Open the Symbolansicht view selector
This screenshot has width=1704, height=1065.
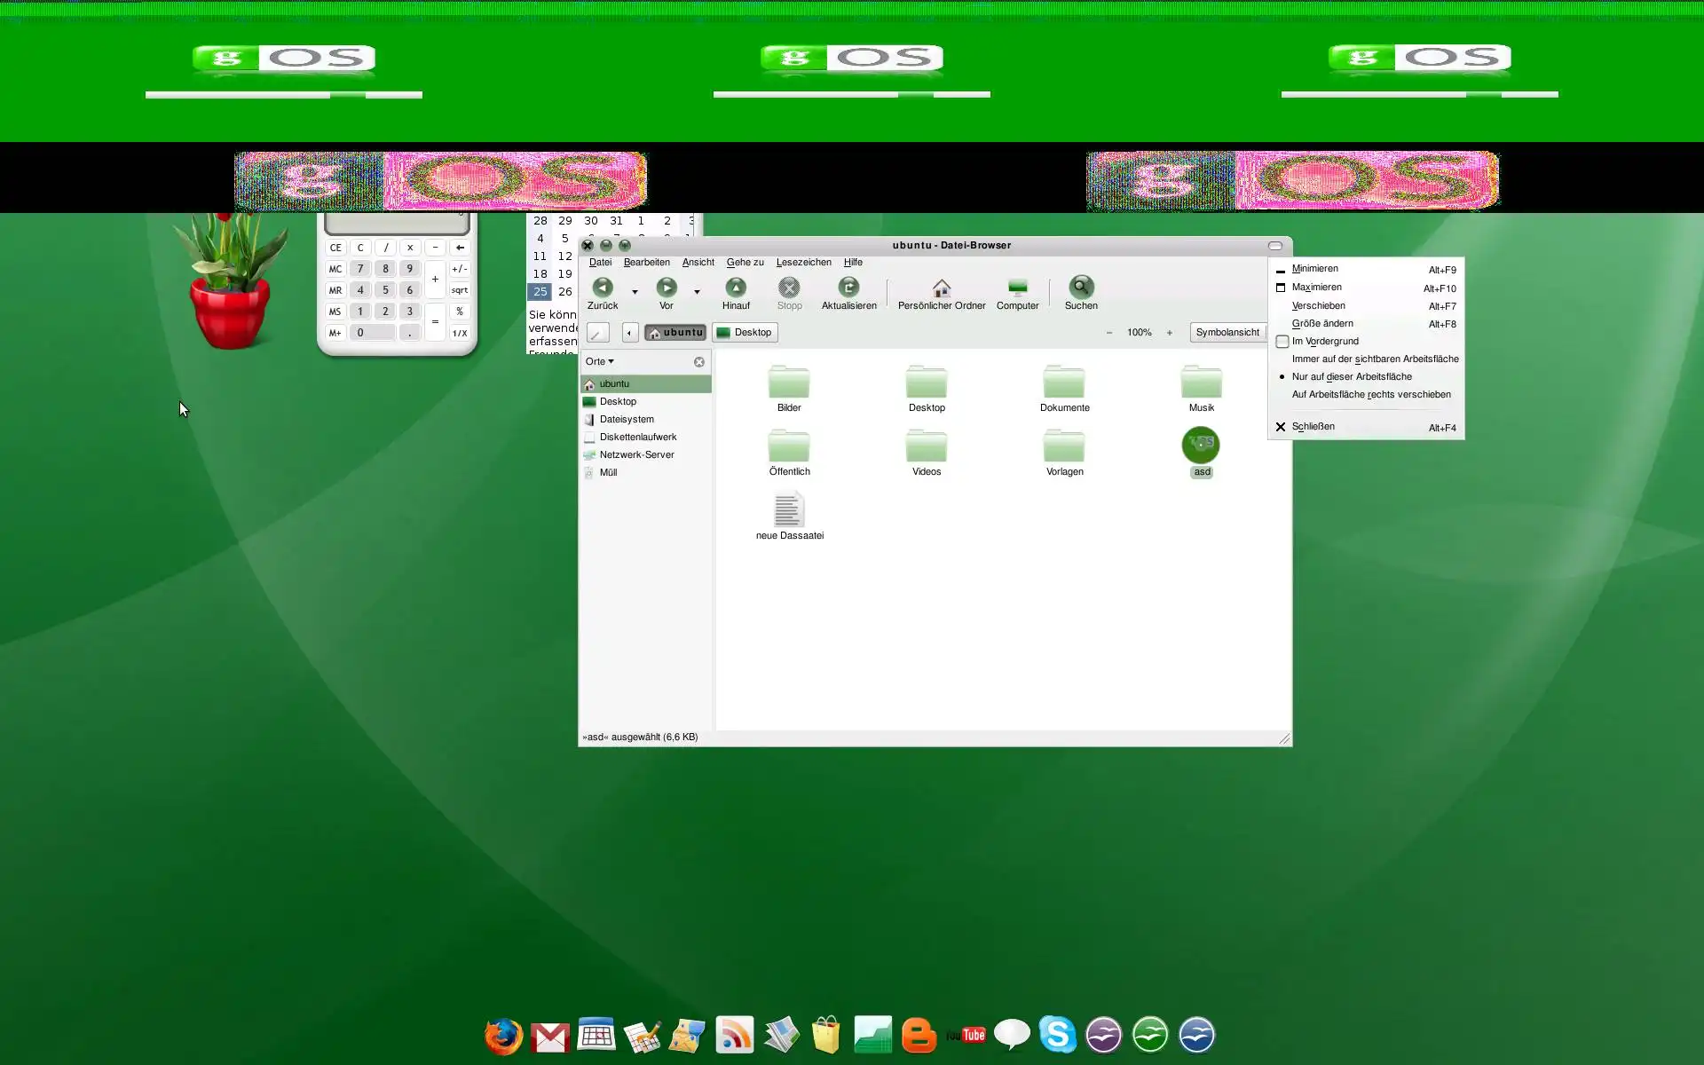pos(1227,333)
